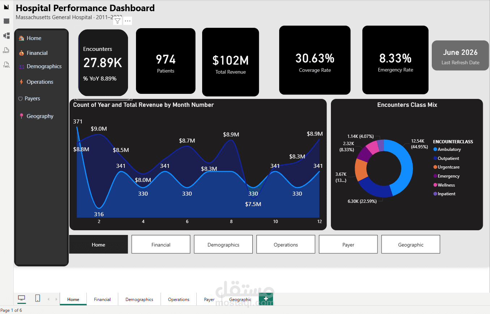This screenshot has height=314, width=490.
Task: Open DAX query view icon
Action: click(x=6, y=50)
